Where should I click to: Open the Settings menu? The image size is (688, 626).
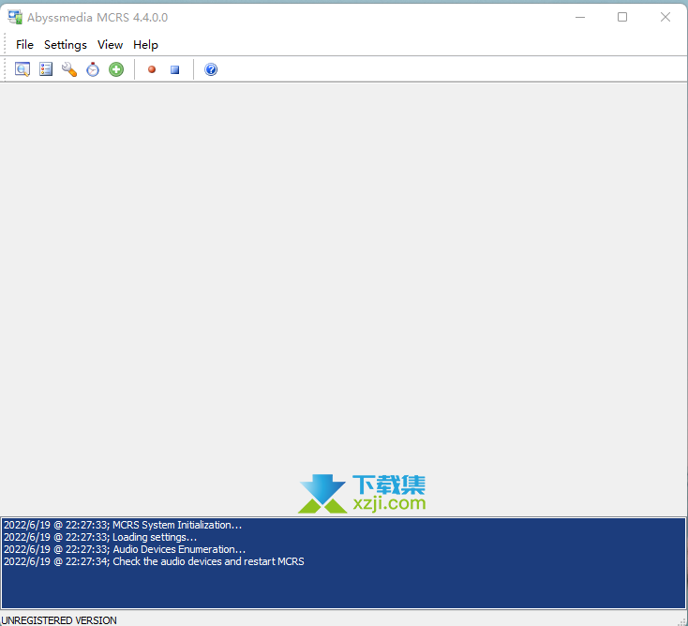(x=66, y=45)
